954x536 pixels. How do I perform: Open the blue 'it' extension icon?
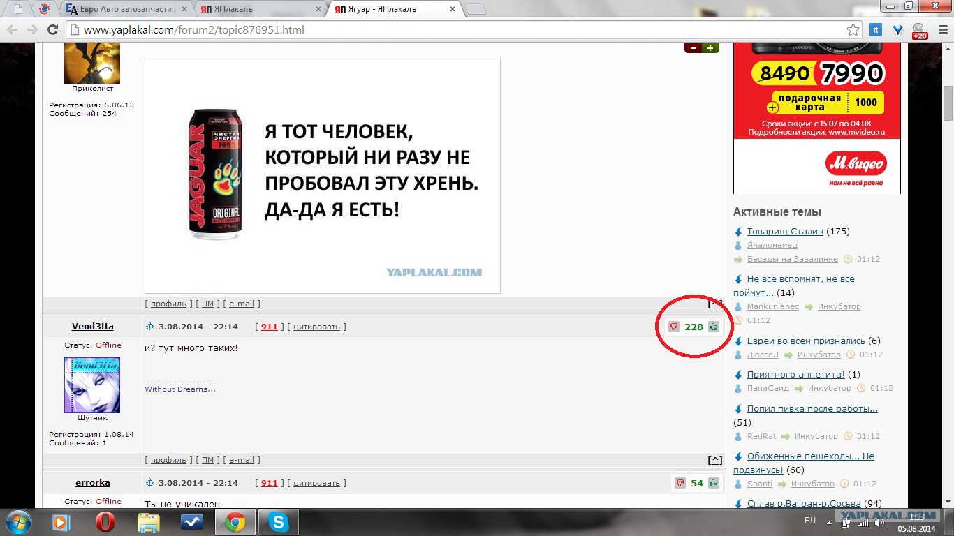(x=875, y=30)
